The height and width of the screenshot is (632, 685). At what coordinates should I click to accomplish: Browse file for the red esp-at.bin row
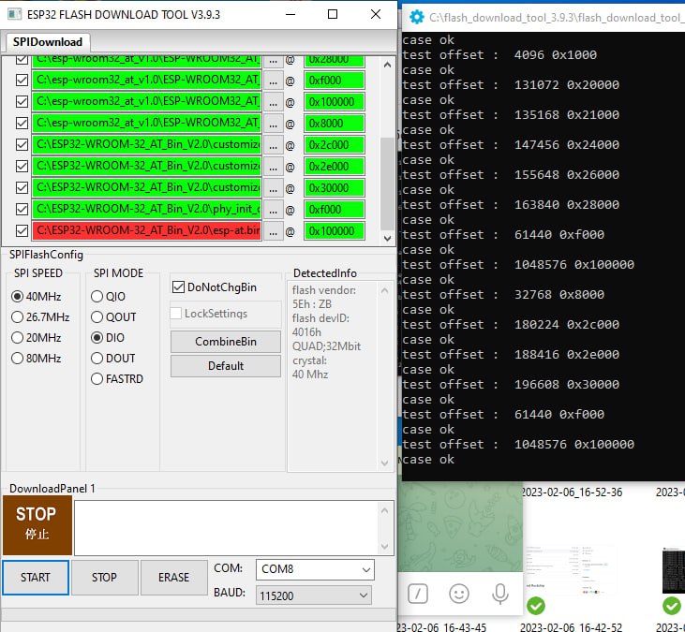273,231
